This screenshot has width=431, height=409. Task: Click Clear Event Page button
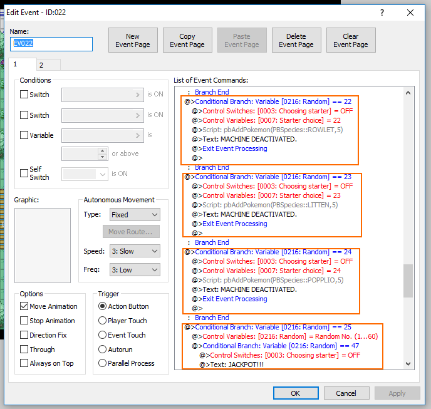coord(351,40)
